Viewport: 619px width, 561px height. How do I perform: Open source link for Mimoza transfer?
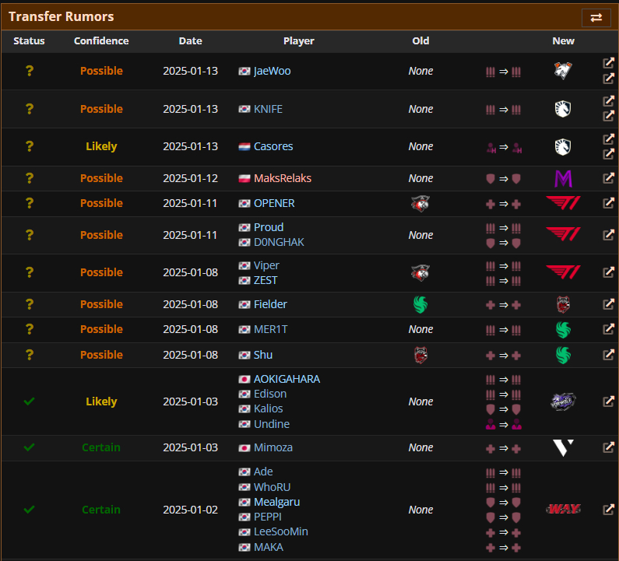click(x=608, y=447)
